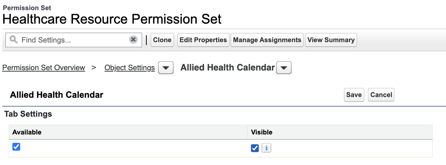The height and width of the screenshot is (165, 446).
Task: Click the magnifier icon in Find Settings
Action: tap(14, 40)
